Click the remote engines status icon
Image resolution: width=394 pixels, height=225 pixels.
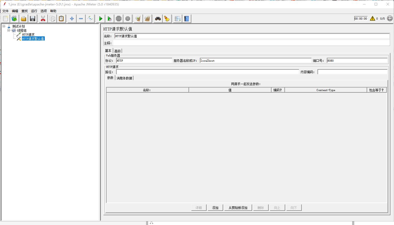[x=390, y=18]
